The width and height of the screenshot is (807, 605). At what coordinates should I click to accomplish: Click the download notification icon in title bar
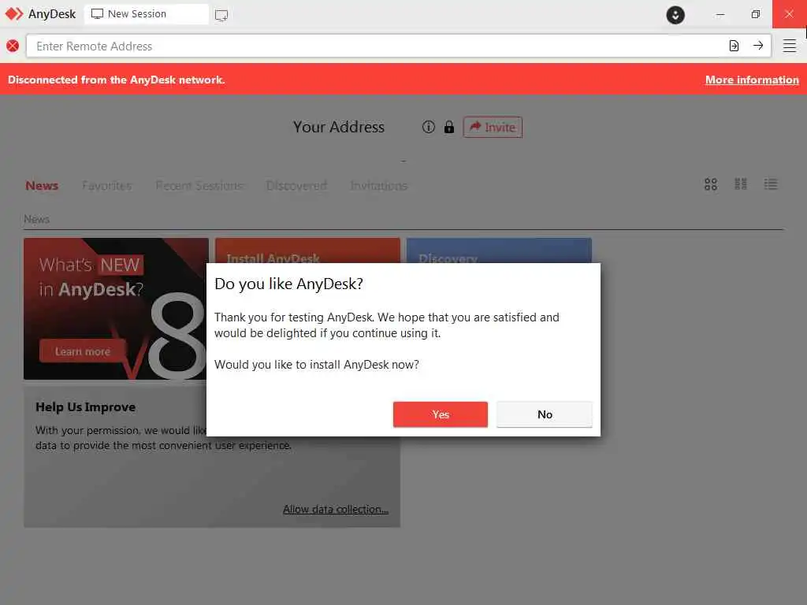pos(675,14)
